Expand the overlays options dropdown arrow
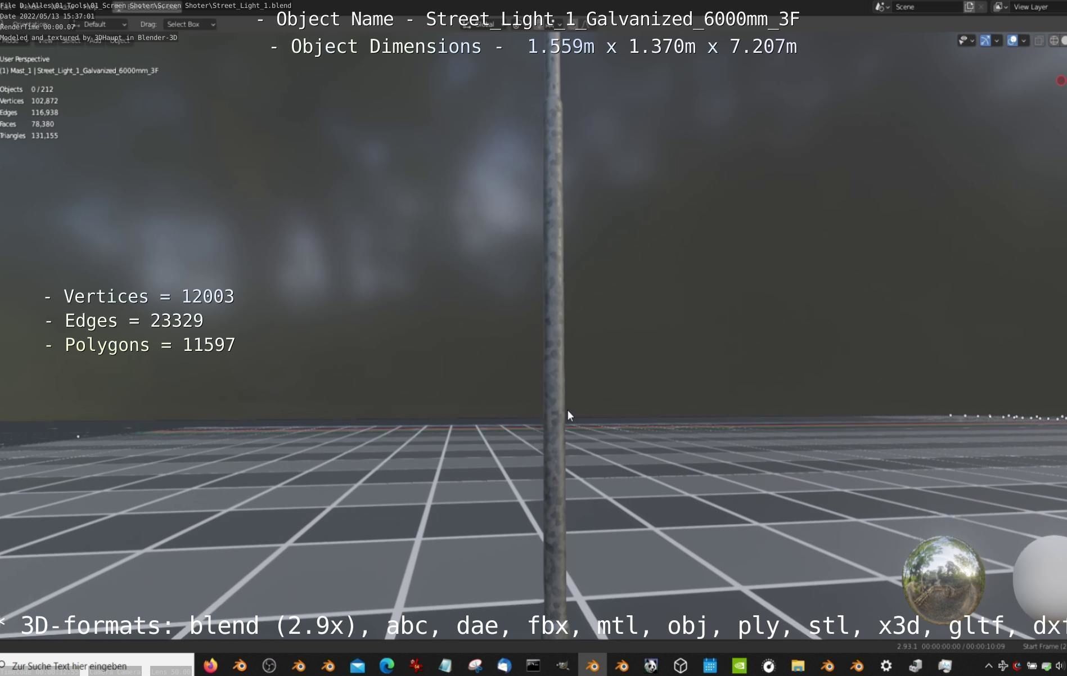1067x676 pixels. [x=1024, y=40]
